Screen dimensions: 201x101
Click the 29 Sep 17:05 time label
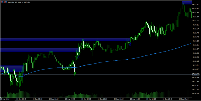pyautogui.click(x=183, y=99)
